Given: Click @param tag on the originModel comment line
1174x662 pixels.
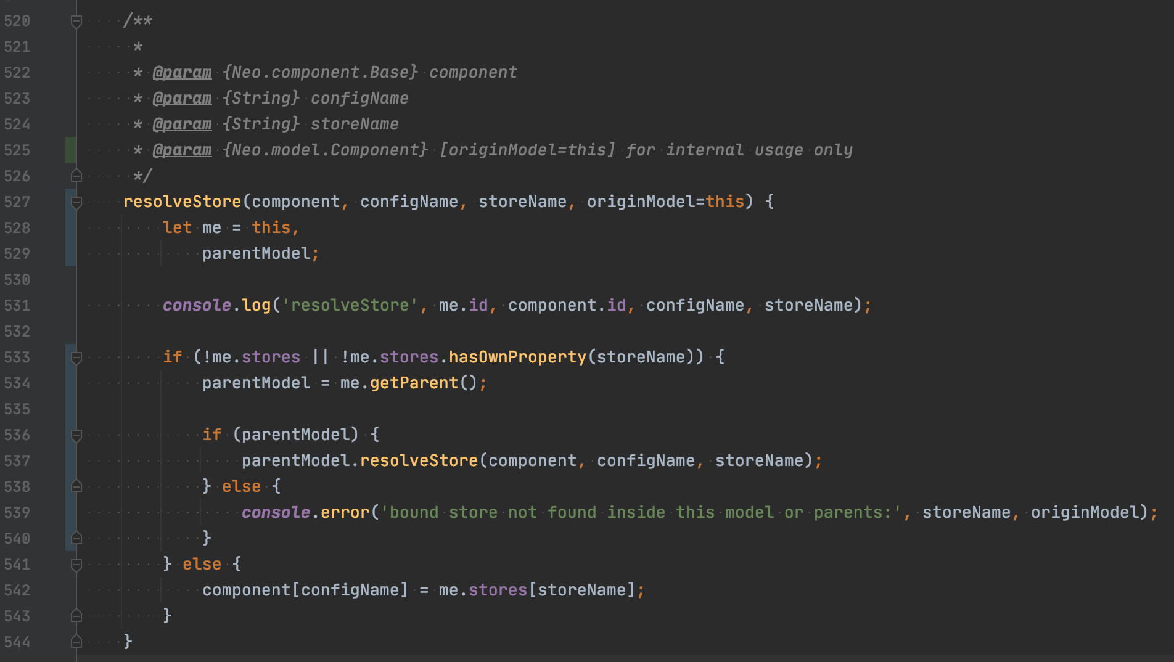Looking at the screenshot, I should point(182,150).
